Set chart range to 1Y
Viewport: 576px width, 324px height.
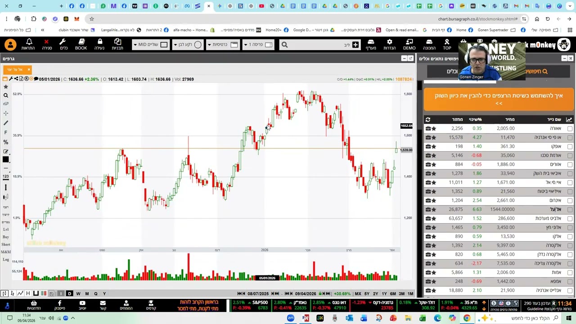click(x=384, y=294)
